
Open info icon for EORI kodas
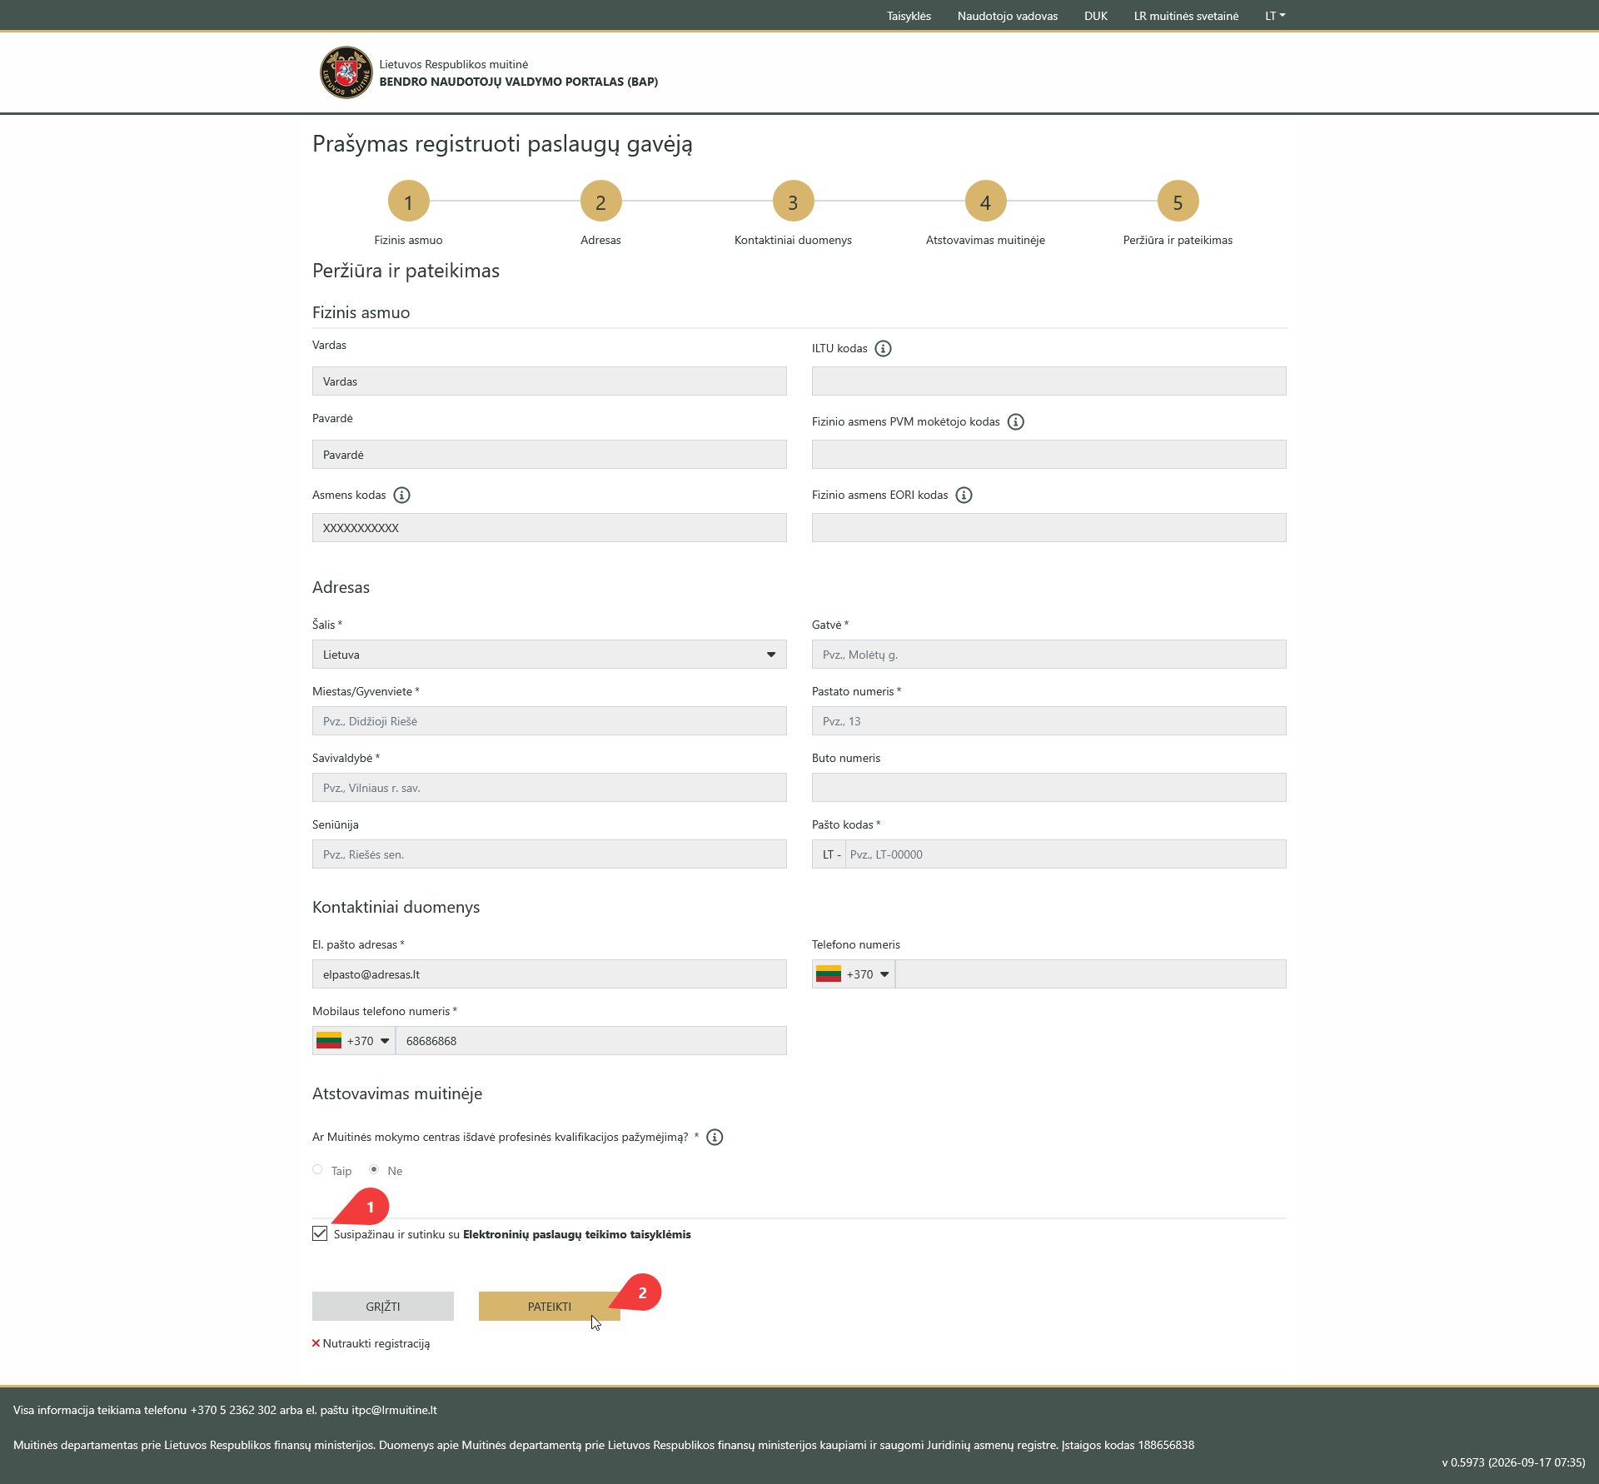point(964,495)
